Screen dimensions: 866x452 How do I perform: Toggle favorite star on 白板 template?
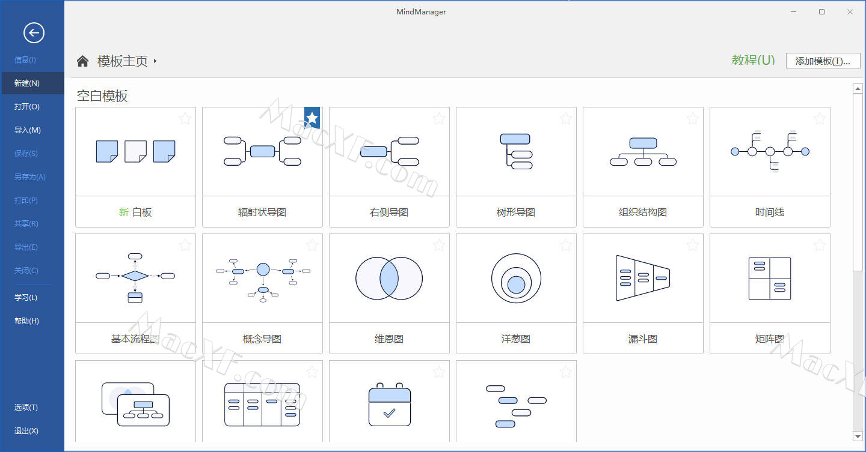click(x=185, y=118)
